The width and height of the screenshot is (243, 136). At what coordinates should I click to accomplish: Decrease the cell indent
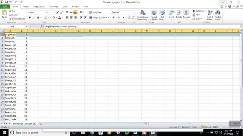(81, 18)
